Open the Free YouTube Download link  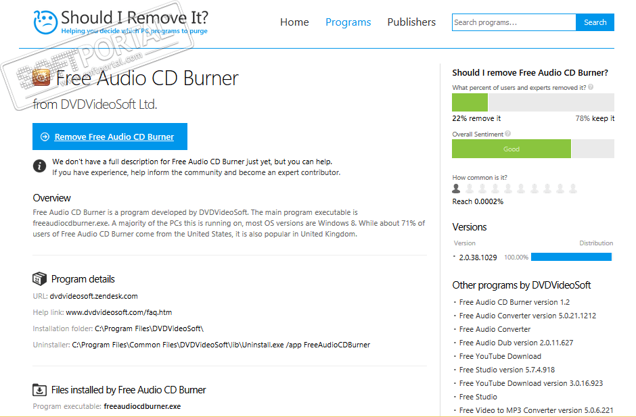tap(500, 356)
